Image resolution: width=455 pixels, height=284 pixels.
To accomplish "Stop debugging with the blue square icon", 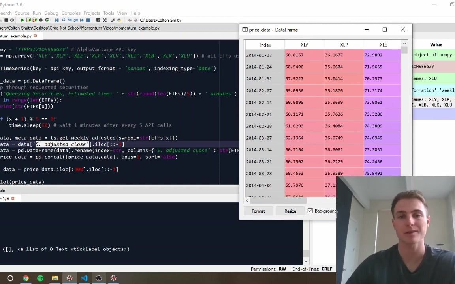I will tap(88, 20).
